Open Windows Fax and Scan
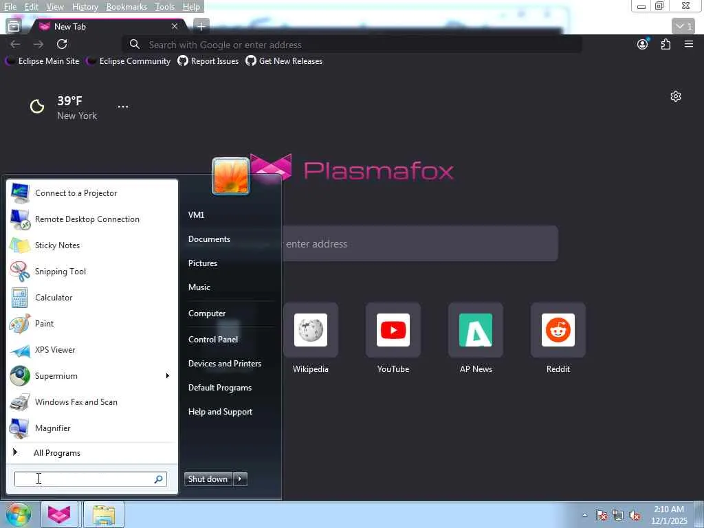Image resolution: width=704 pixels, height=528 pixels. tap(91, 401)
